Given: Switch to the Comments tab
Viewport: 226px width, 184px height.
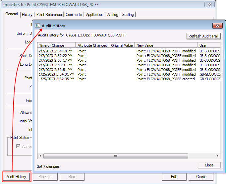Looking at the screenshot, I should 74,15.
